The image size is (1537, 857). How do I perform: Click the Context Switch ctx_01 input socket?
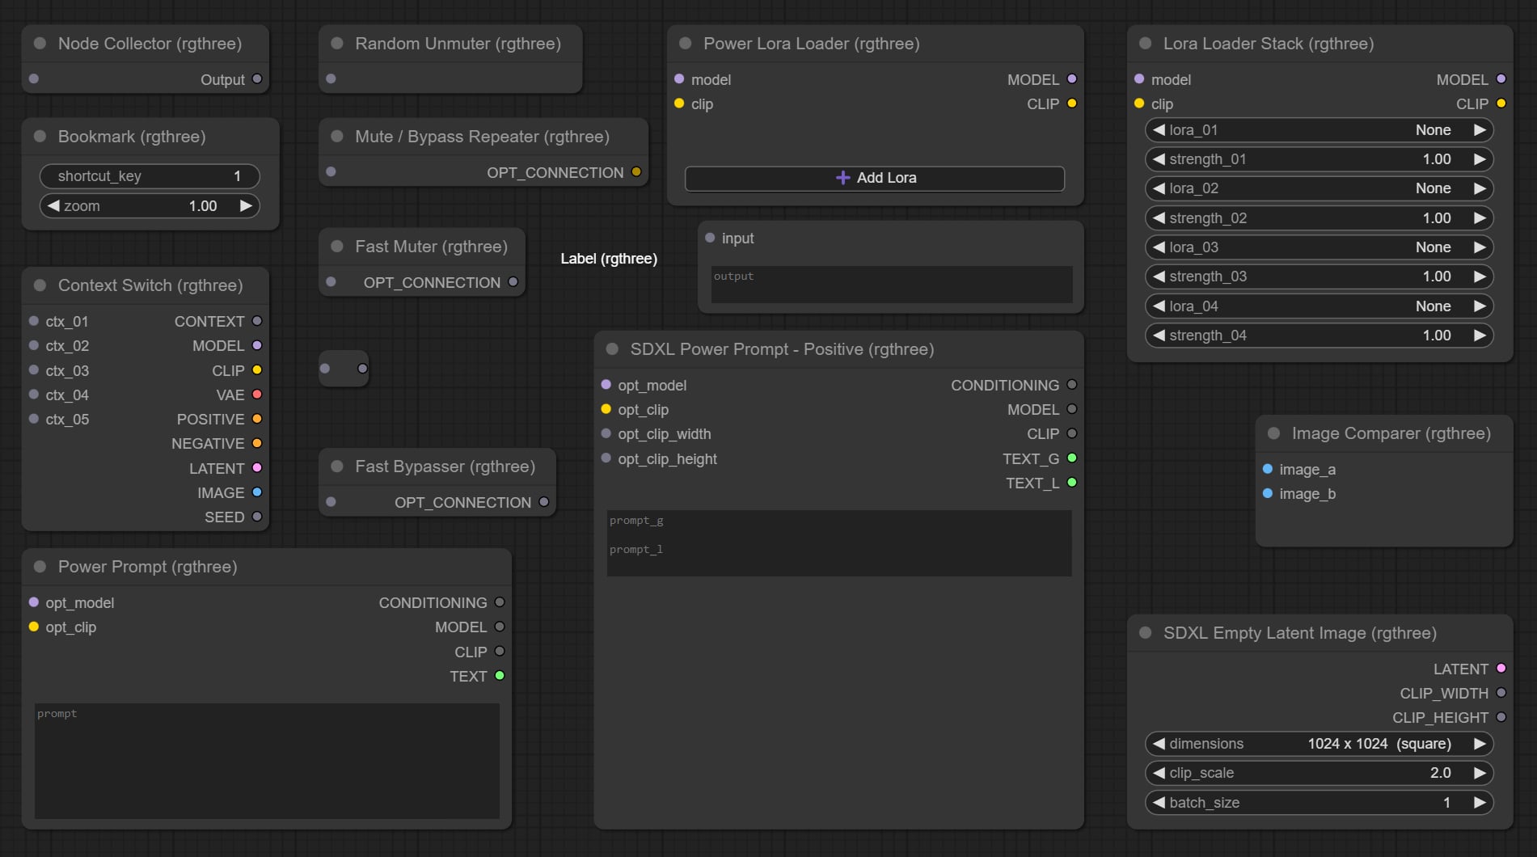[34, 321]
